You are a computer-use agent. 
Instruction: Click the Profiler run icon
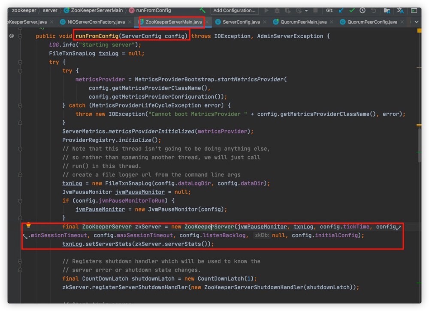click(299, 10)
